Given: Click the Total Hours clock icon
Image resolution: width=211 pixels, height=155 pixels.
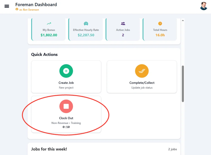Looking at the screenshot, I should coord(160,24).
